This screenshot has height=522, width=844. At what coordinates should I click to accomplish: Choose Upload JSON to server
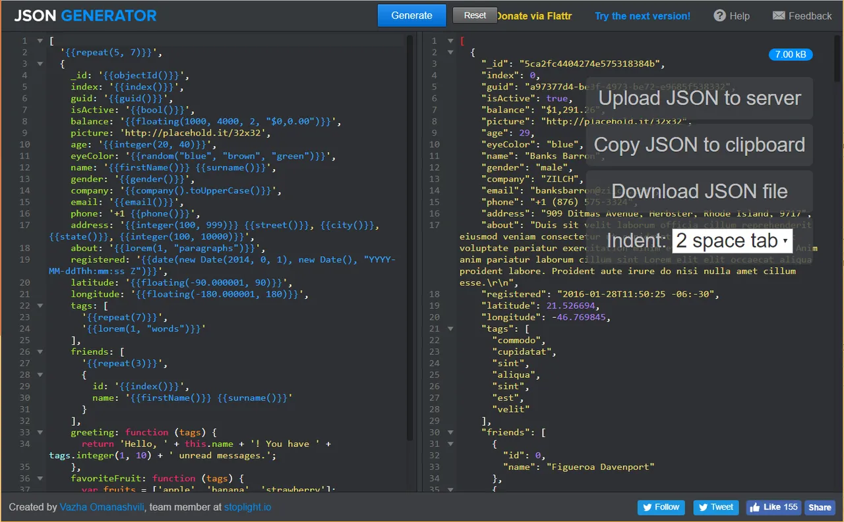[699, 98]
